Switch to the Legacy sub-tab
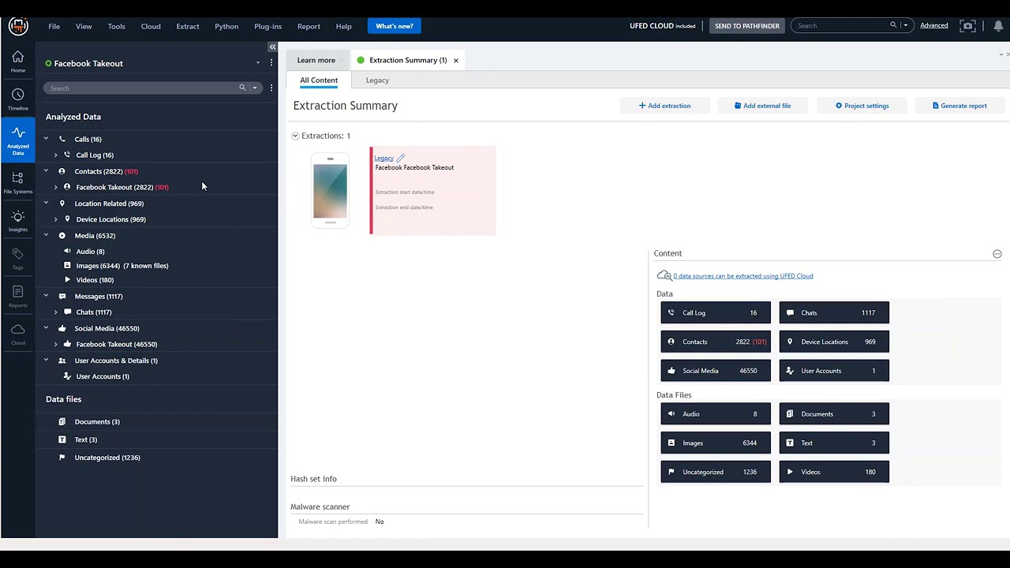 coord(377,80)
